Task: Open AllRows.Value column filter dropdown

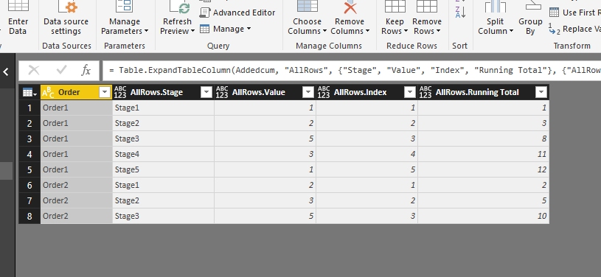Action: pos(308,92)
